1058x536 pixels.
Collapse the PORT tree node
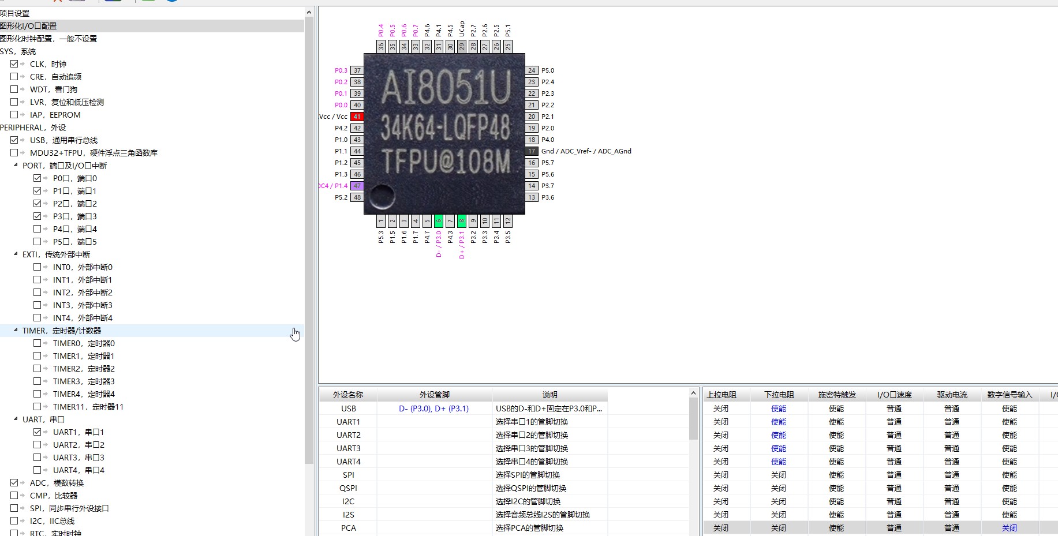coord(16,165)
